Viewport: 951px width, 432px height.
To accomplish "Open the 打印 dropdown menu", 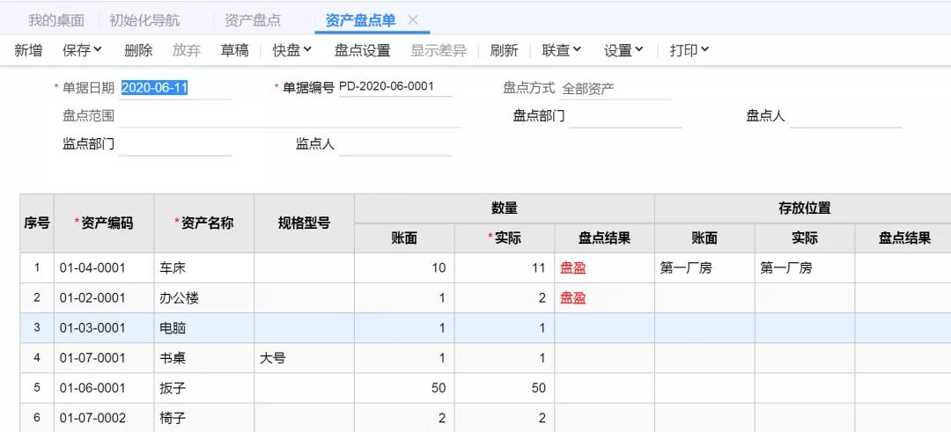I will pyautogui.click(x=689, y=51).
